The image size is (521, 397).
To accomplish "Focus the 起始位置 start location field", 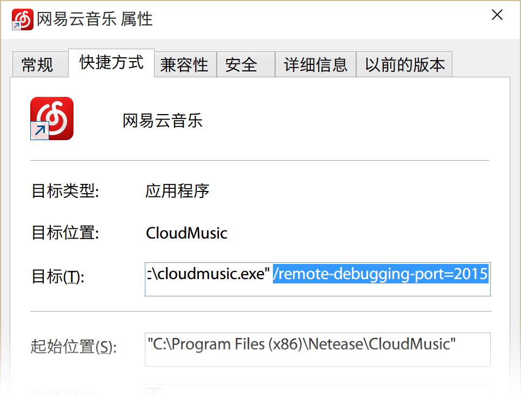I will point(318,349).
